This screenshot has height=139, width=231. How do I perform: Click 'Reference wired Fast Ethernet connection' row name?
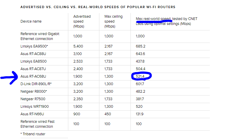(37, 124)
